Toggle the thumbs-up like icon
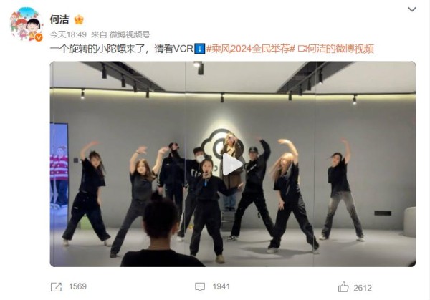 343,287
